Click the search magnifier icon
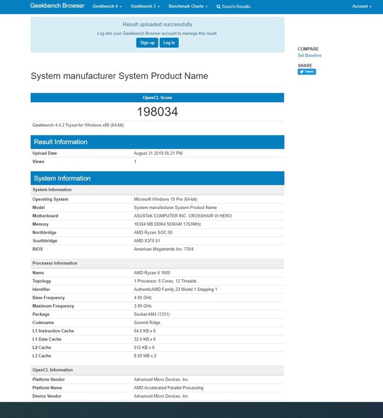Viewport: 383px width, 418px height. [218, 6]
